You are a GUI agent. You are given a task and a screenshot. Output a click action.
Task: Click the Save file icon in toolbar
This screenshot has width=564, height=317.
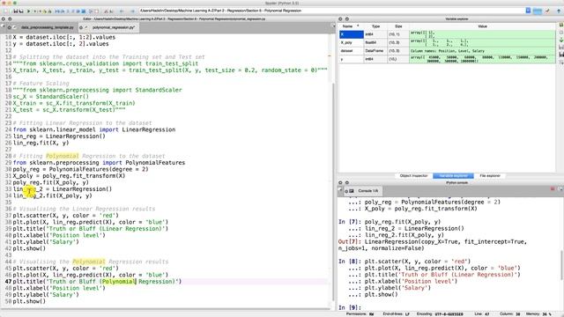tap(16, 11)
